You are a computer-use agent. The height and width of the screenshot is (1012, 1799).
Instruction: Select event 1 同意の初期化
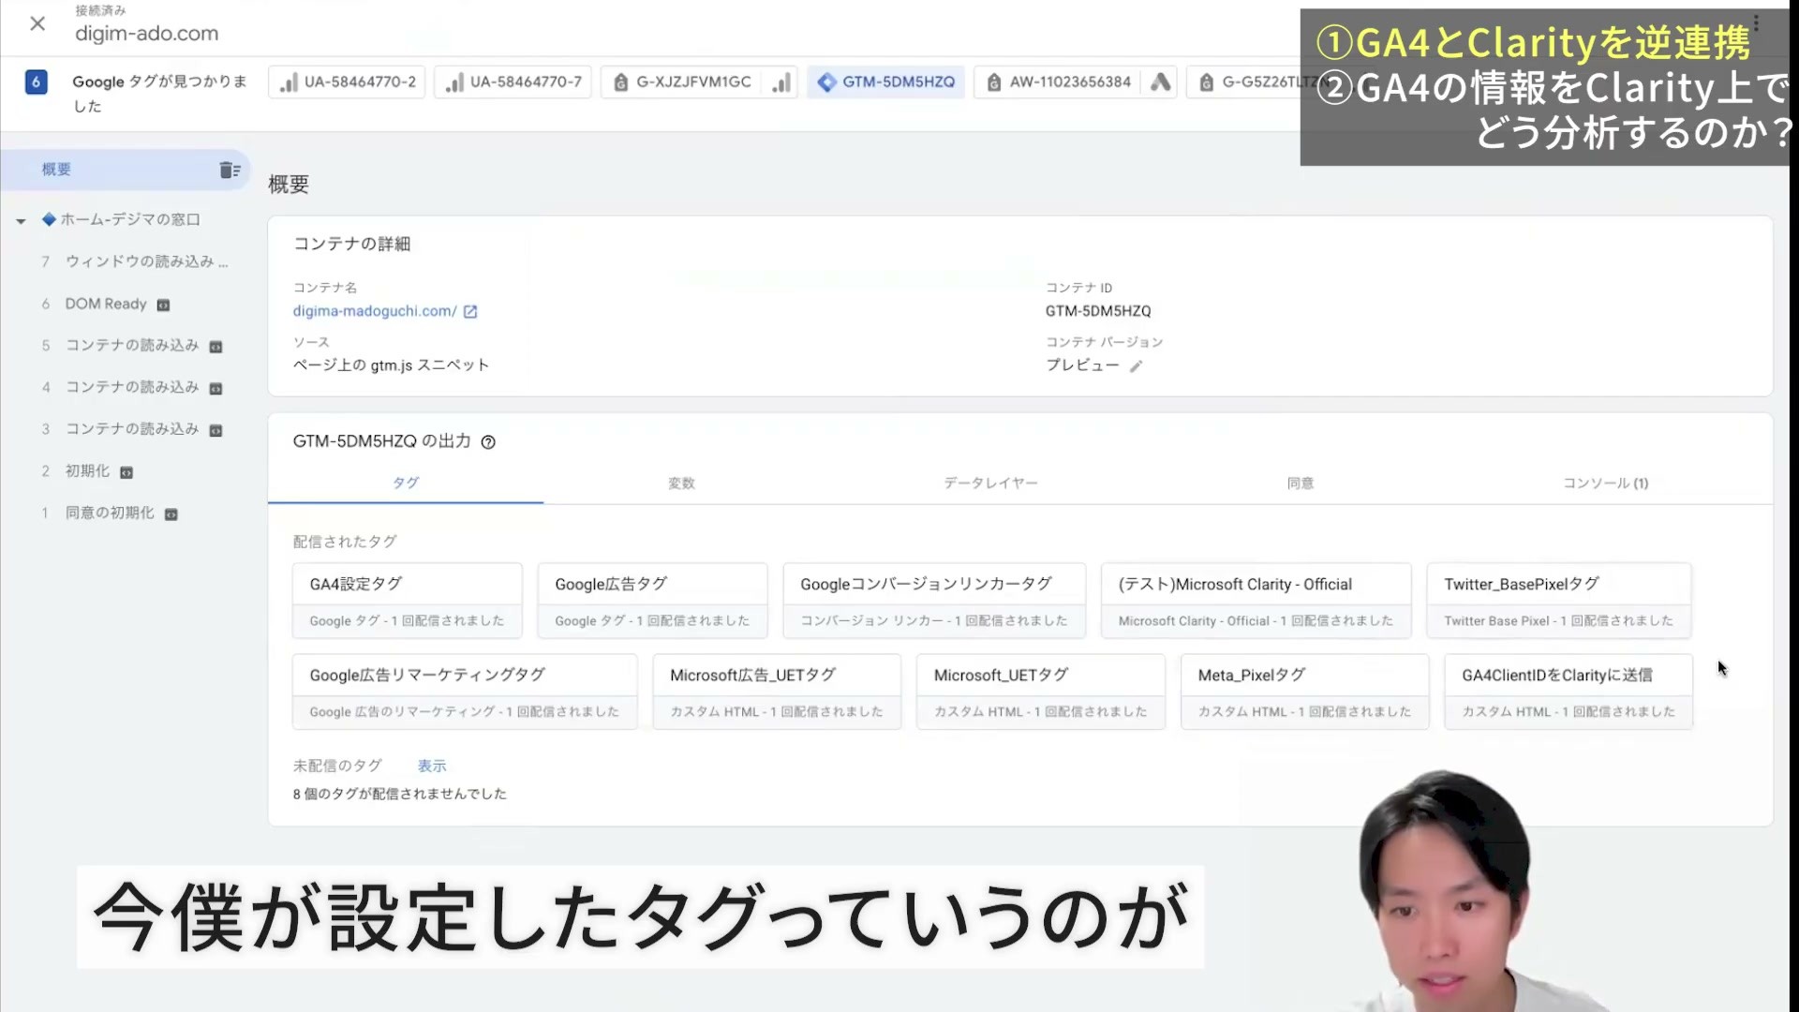click(x=110, y=513)
